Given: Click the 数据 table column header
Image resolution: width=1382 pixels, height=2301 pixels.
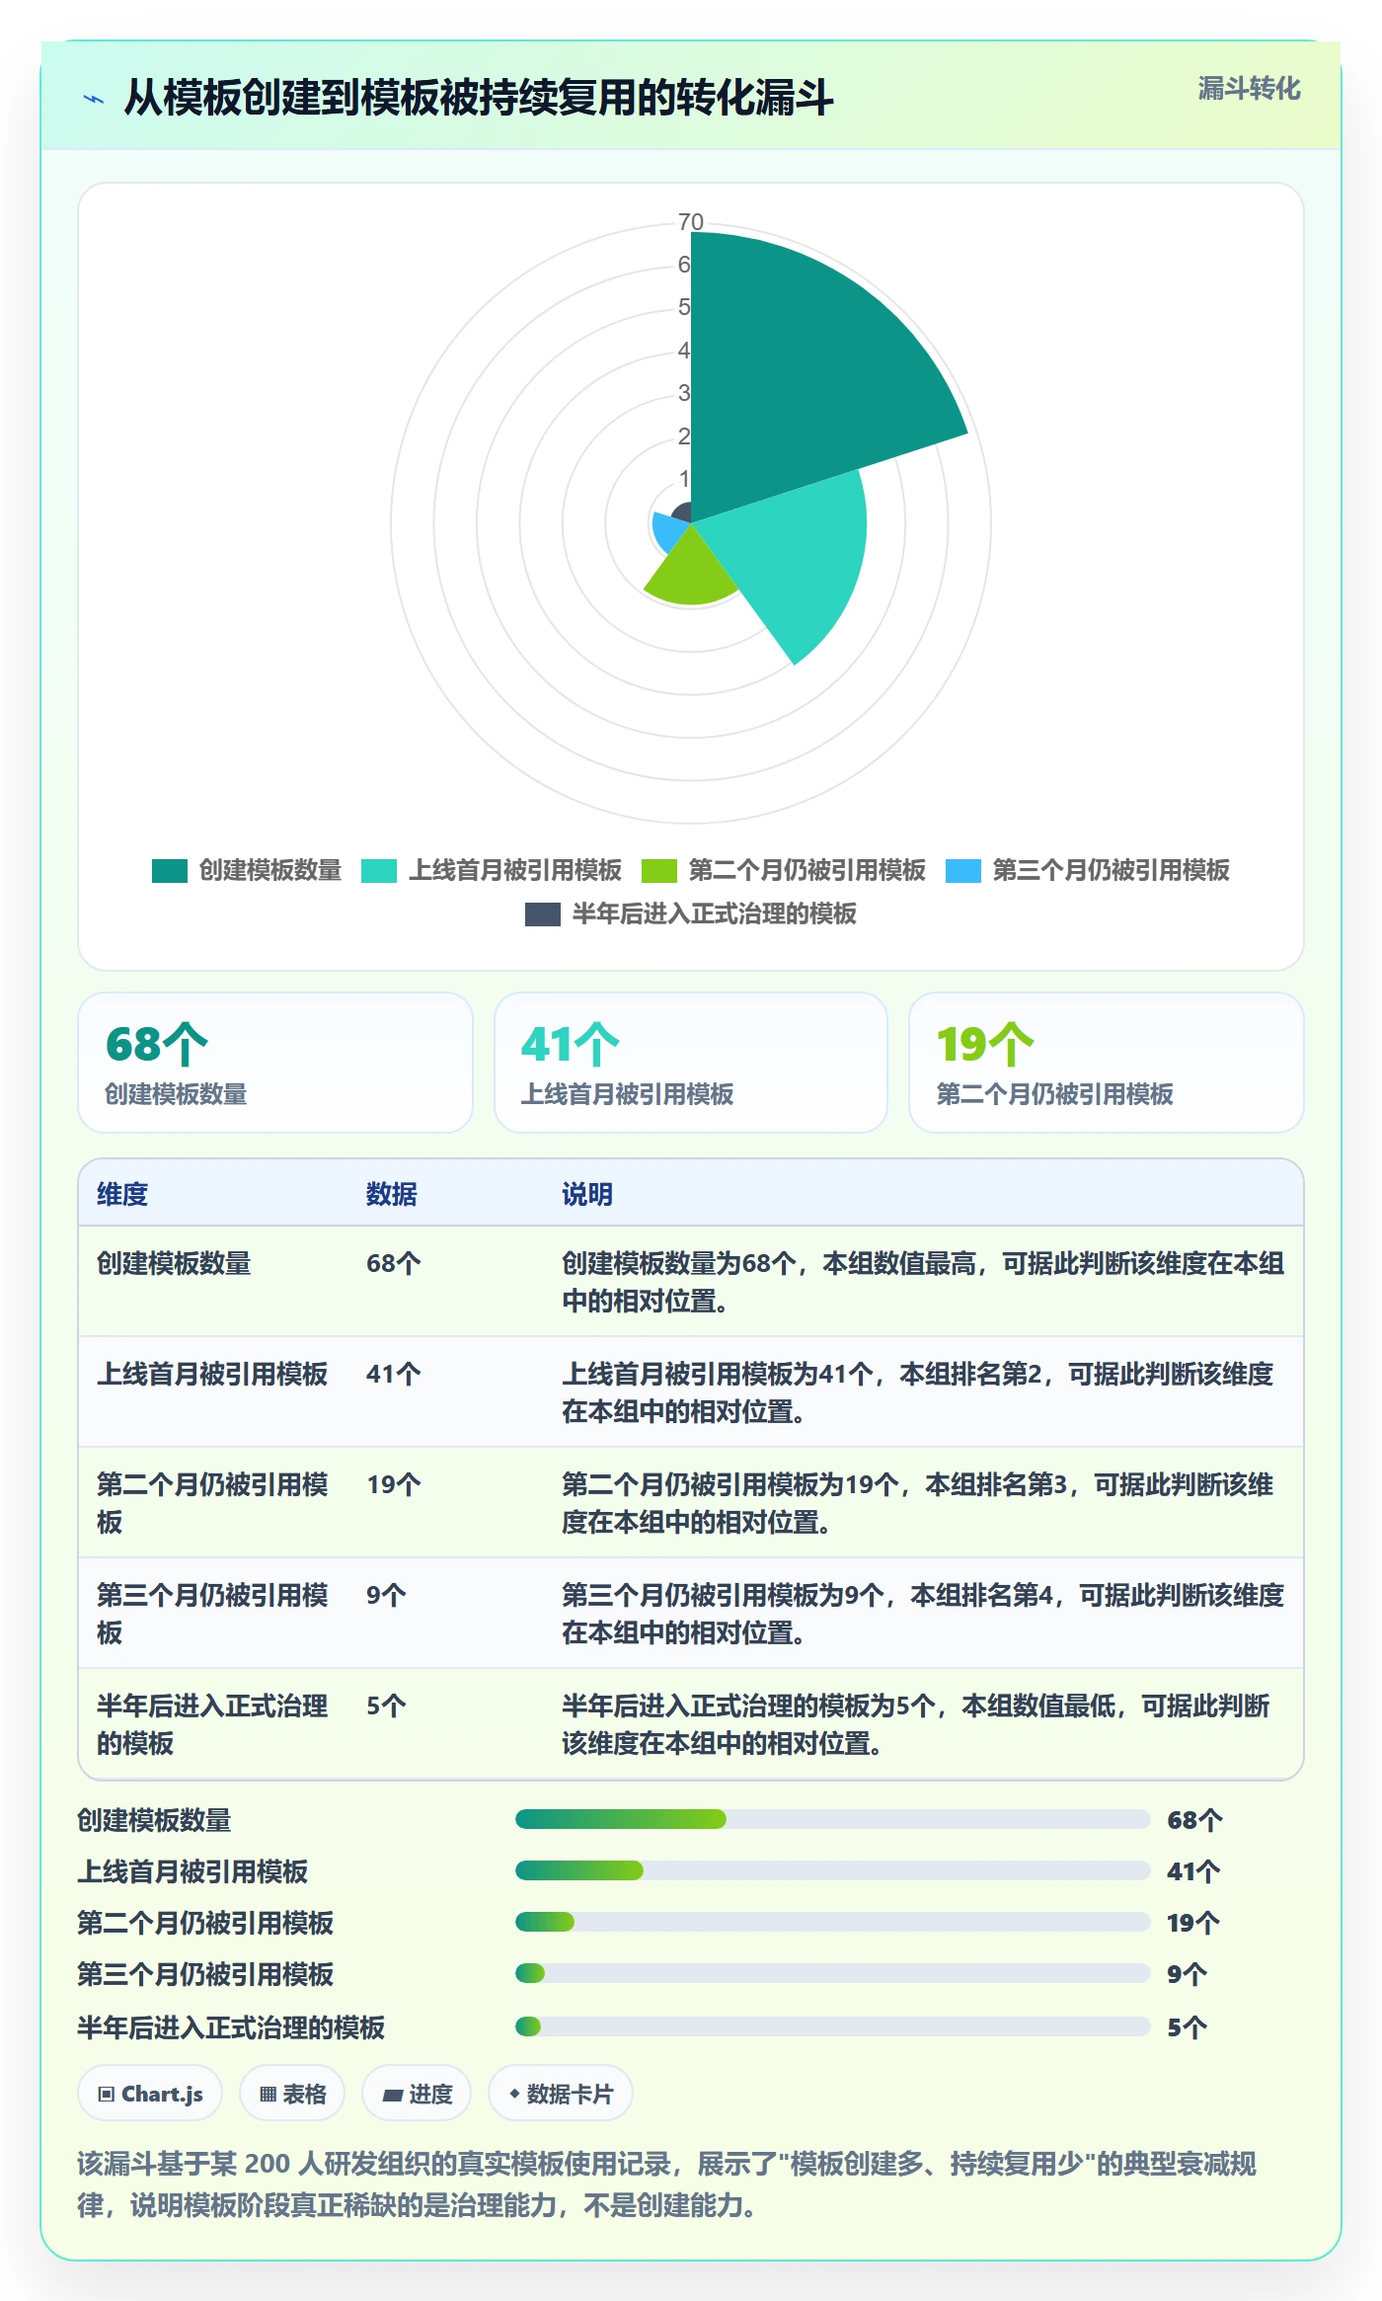Looking at the screenshot, I should 392,1194.
